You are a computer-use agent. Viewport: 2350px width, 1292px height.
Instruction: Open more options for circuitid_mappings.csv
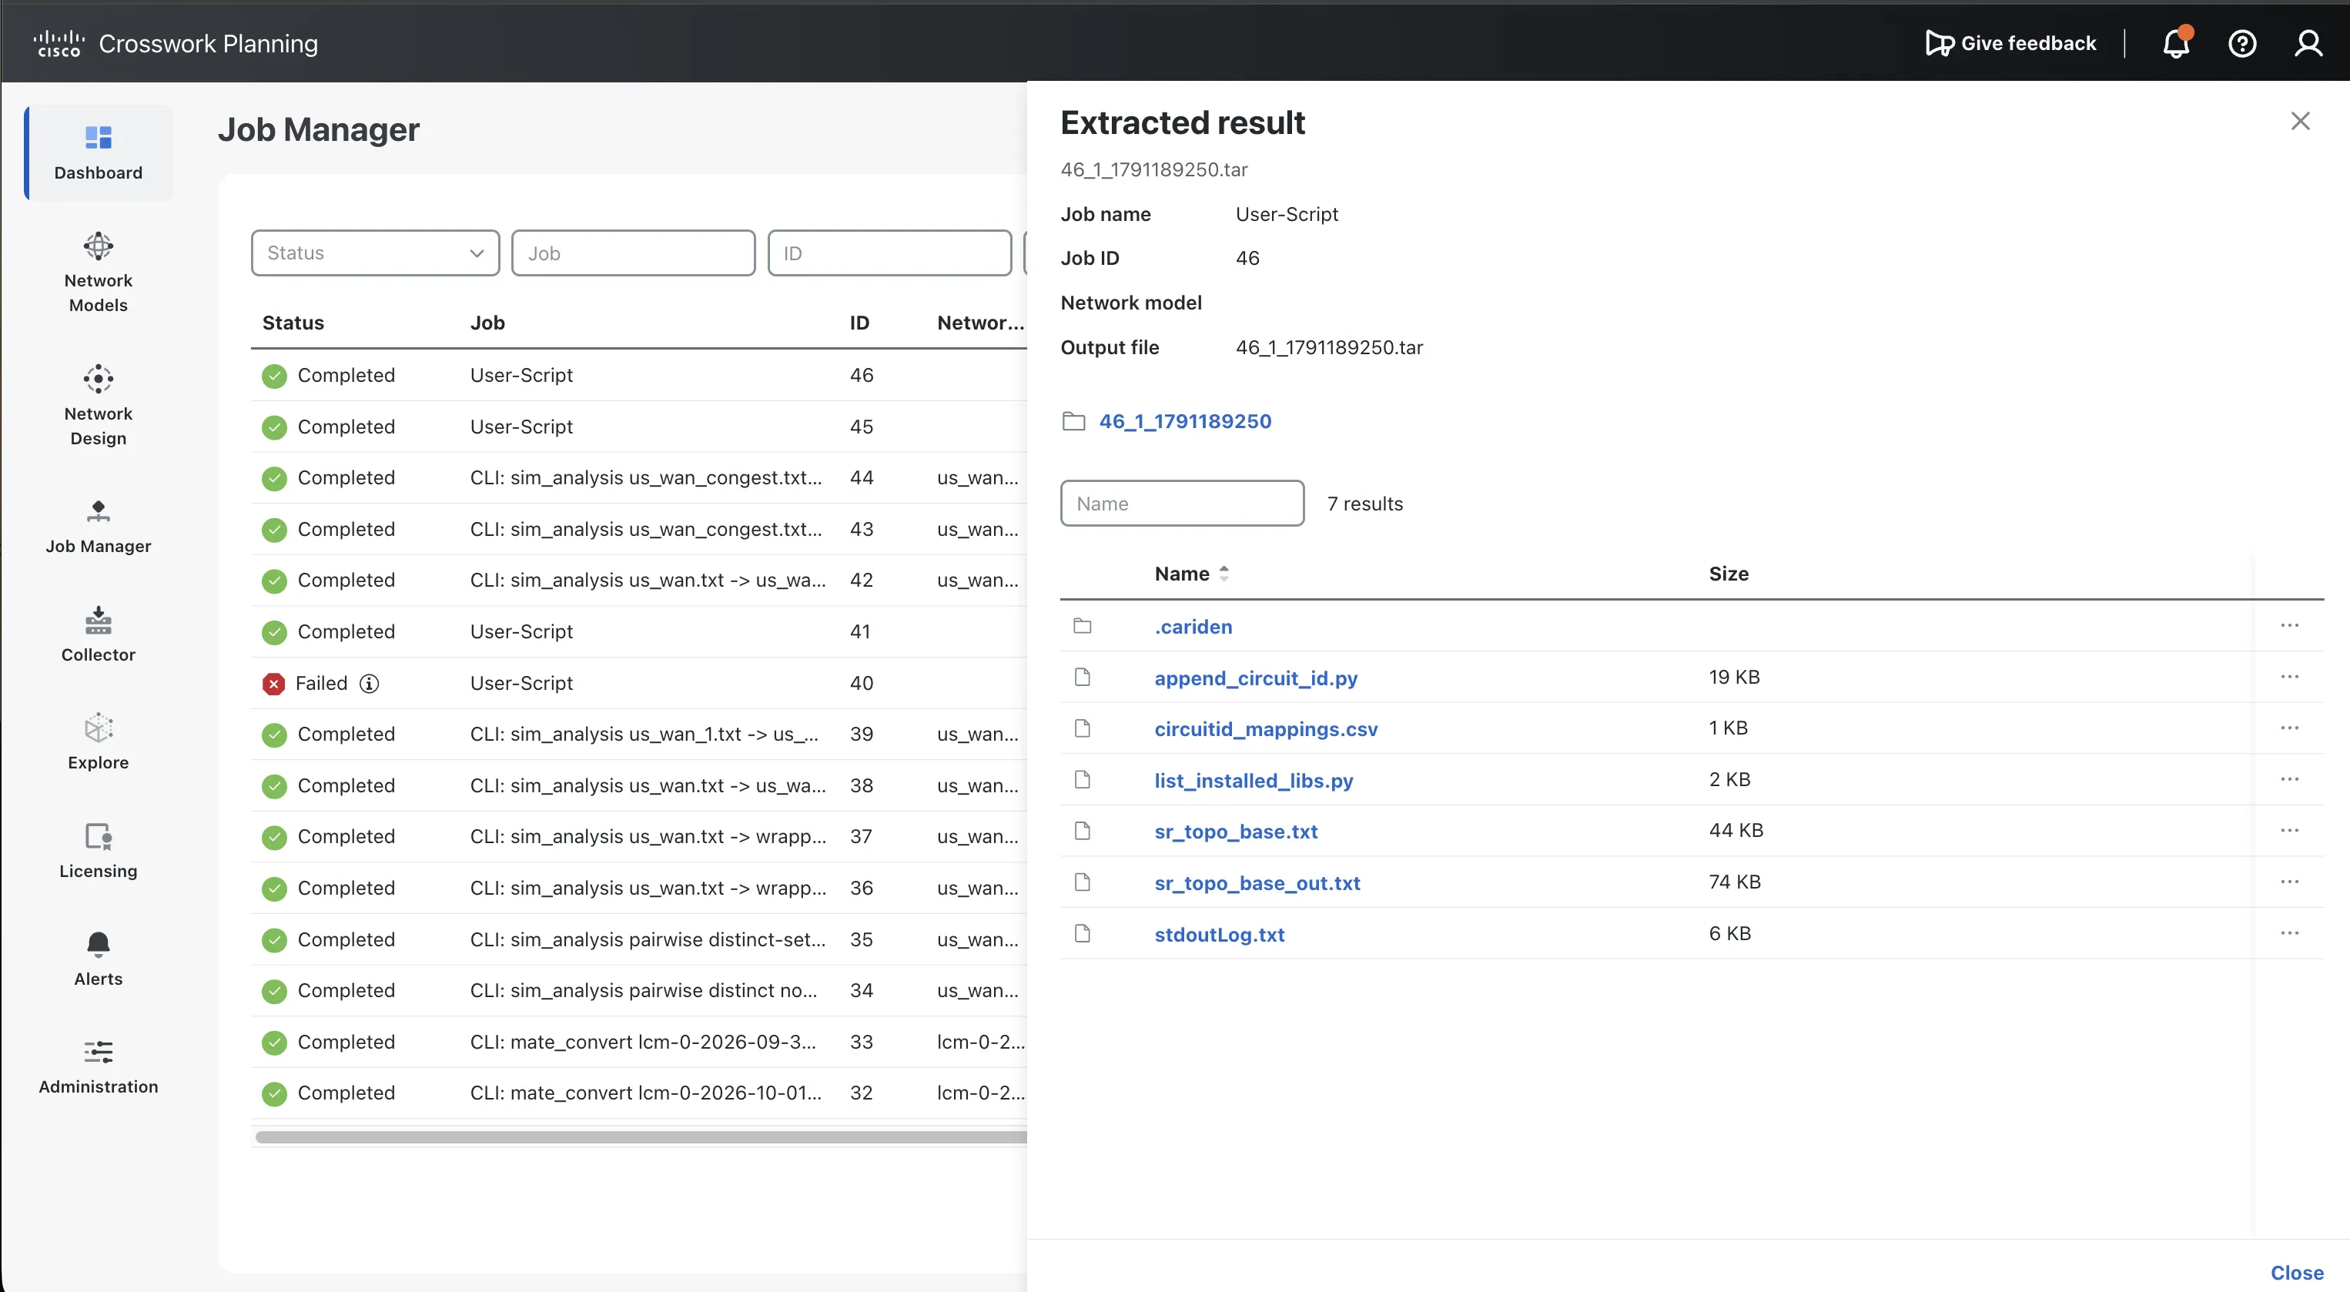point(2290,728)
